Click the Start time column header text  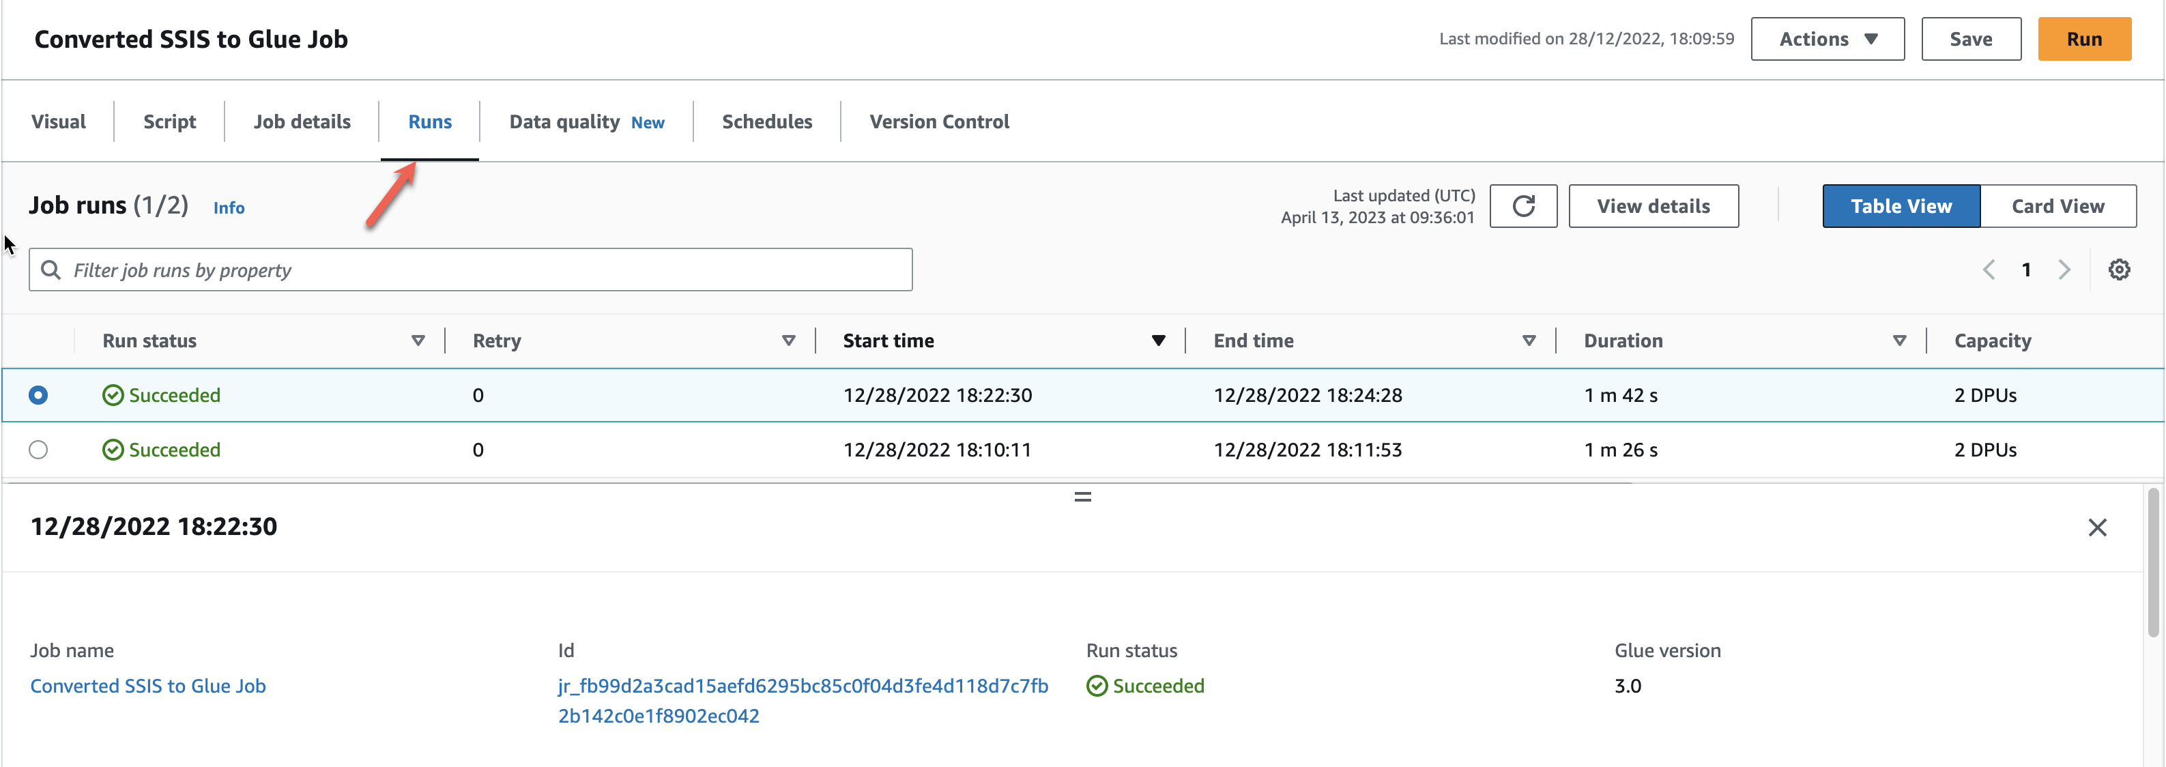coord(889,341)
